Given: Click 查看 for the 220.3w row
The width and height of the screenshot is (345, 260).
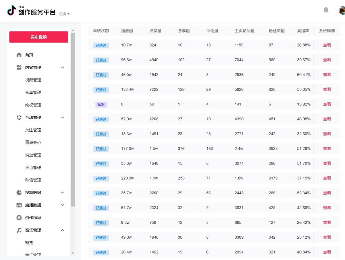Looking at the screenshot, I should point(327,178).
